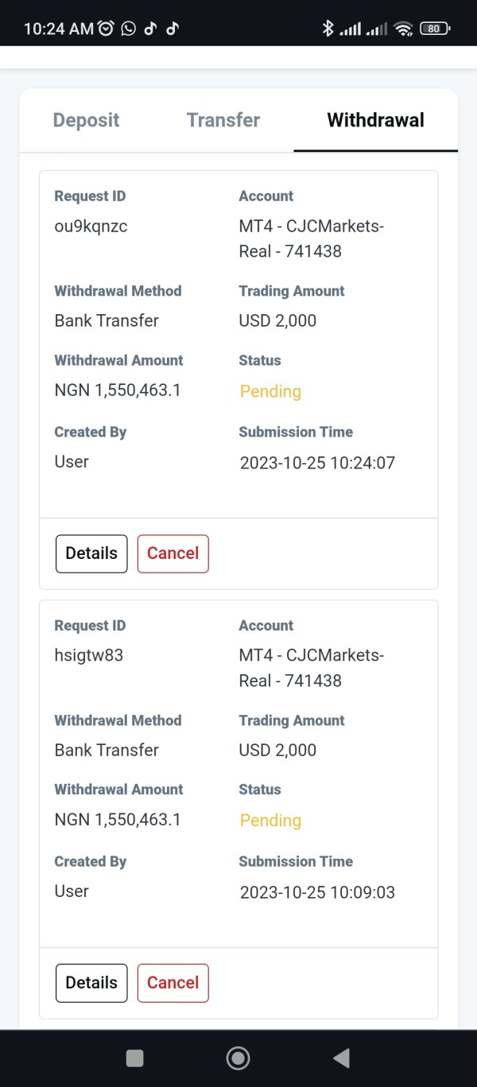Screen dimensions: 477x1087
Task: Tap the Wi-Fi signal icon
Action: [x=404, y=29]
